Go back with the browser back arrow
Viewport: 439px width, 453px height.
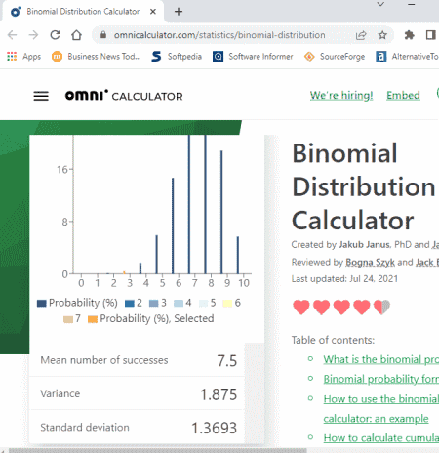coord(12,35)
